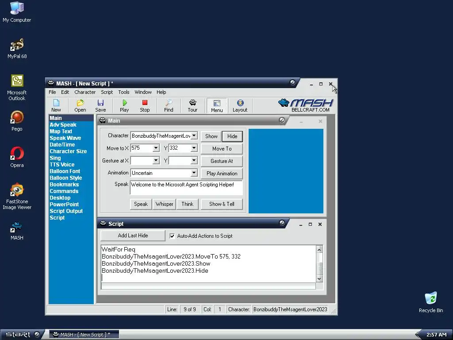Screen dimensions: 453x340
Task: Select TTS Voice in the sidebar
Action: 62,165
